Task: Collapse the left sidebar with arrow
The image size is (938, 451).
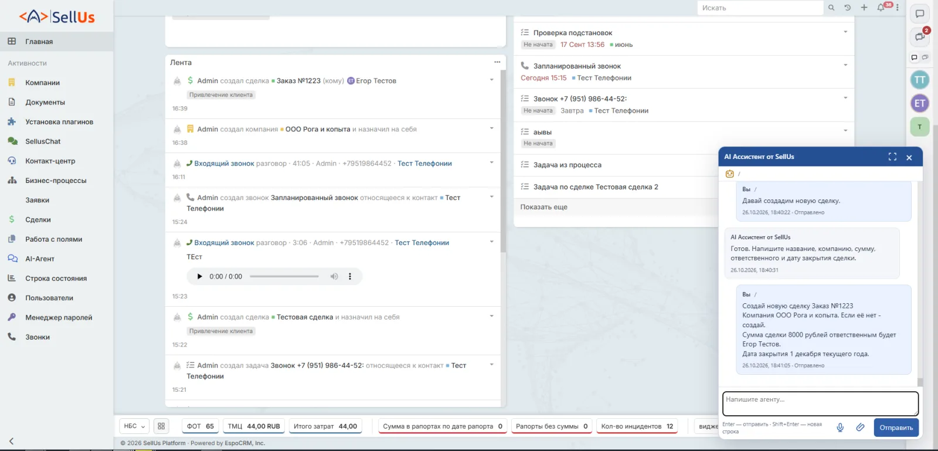Action: (x=11, y=441)
